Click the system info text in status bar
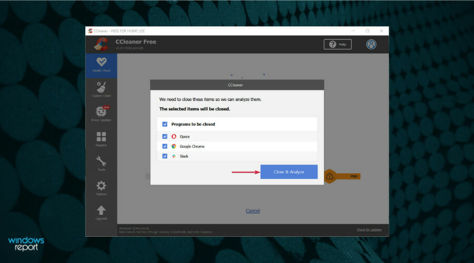The height and width of the screenshot is (263, 474). pyautogui.click(x=166, y=230)
